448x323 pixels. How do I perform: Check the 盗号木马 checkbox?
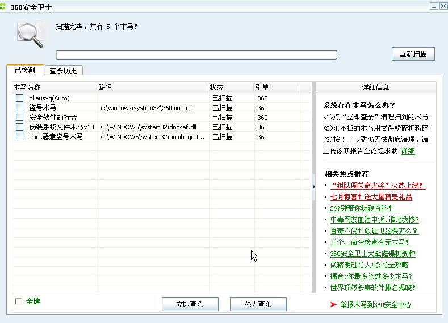click(19, 108)
